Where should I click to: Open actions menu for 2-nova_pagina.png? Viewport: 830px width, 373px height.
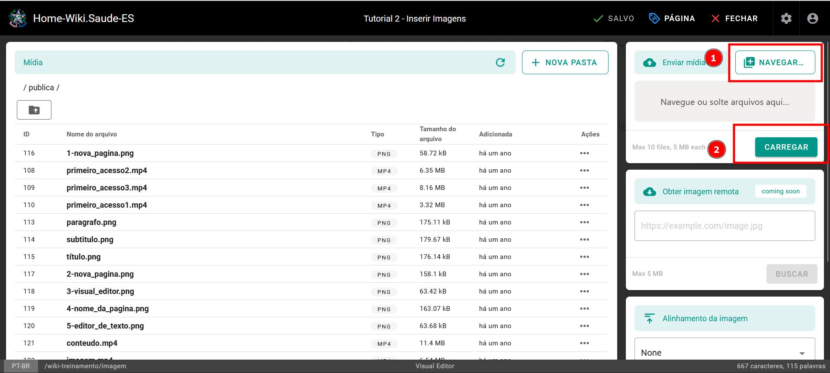point(584,274)
